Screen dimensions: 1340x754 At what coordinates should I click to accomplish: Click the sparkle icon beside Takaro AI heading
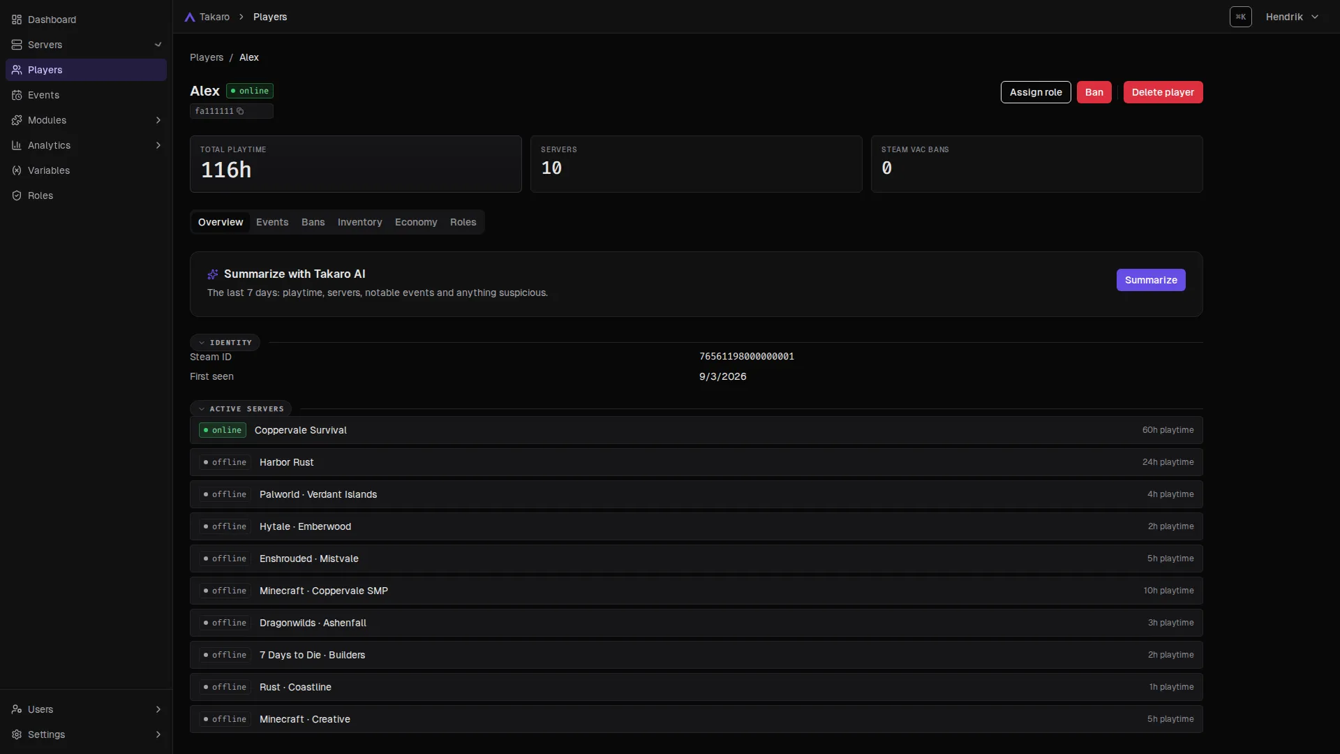213,274
